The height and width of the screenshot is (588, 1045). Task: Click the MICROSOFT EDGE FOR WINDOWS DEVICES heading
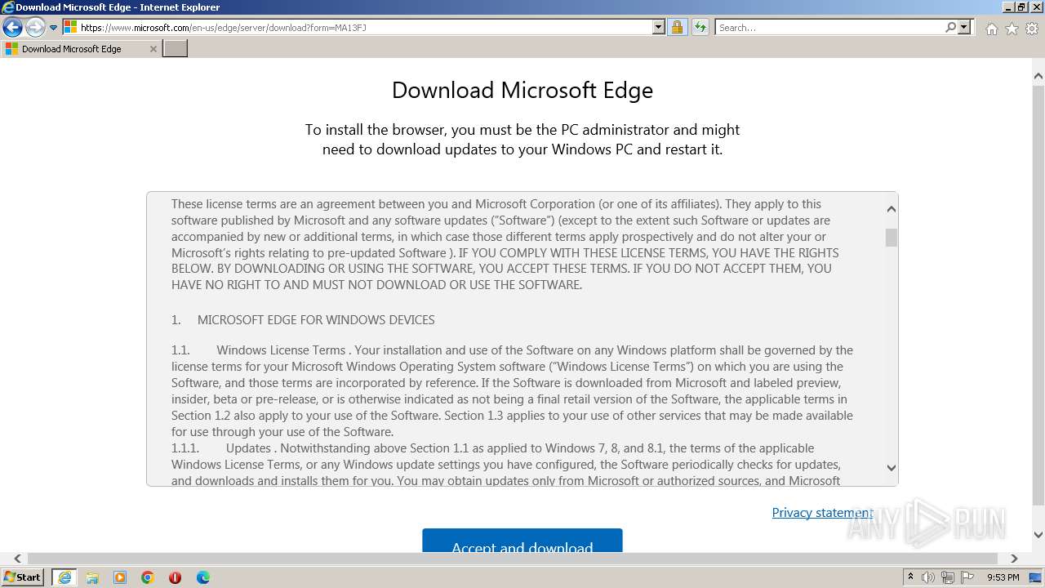pyautogui.click(x=316, y=320)
